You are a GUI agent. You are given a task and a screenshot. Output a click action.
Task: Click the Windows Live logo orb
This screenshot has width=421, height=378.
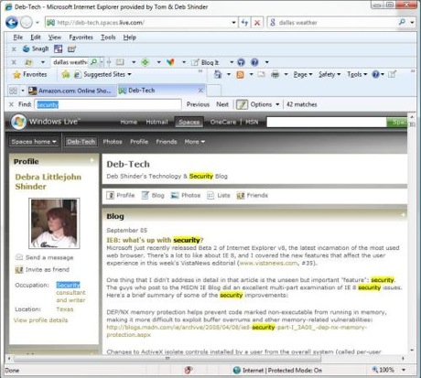point(19,122)
